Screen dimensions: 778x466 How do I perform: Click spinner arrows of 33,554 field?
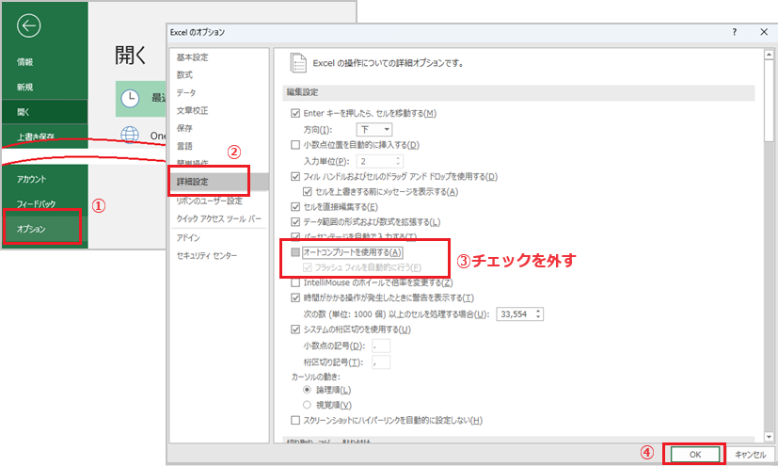538,314
